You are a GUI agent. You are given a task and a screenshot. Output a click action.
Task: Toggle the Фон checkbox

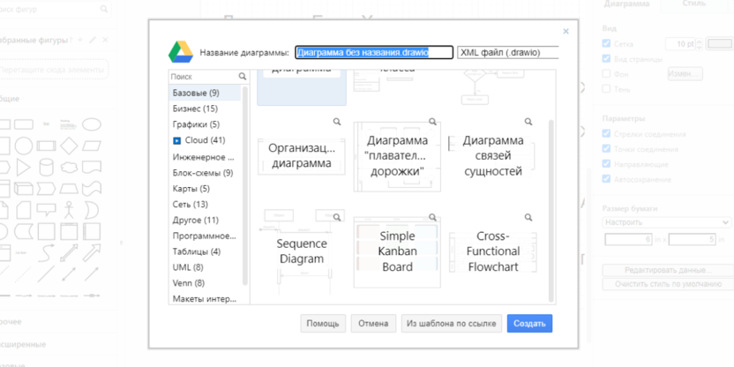tap(606, 73)
